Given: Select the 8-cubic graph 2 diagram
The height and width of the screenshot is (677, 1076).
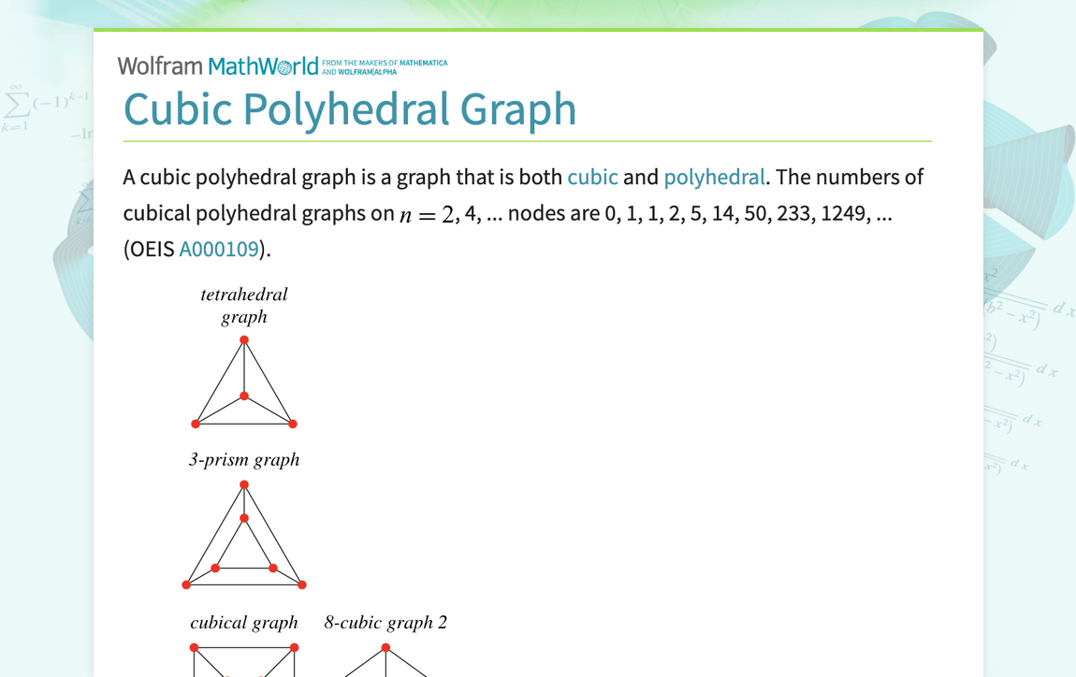Looking at the screenshot, I should pos(385,659).
